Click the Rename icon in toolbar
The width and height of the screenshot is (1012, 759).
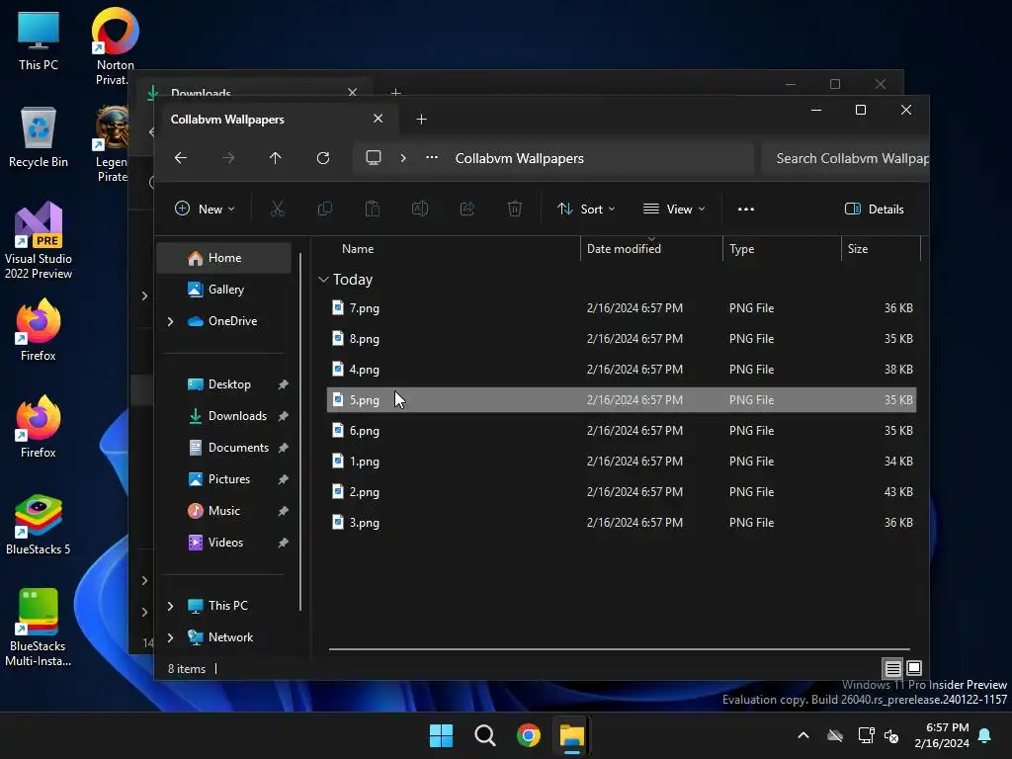pos(419,210)
